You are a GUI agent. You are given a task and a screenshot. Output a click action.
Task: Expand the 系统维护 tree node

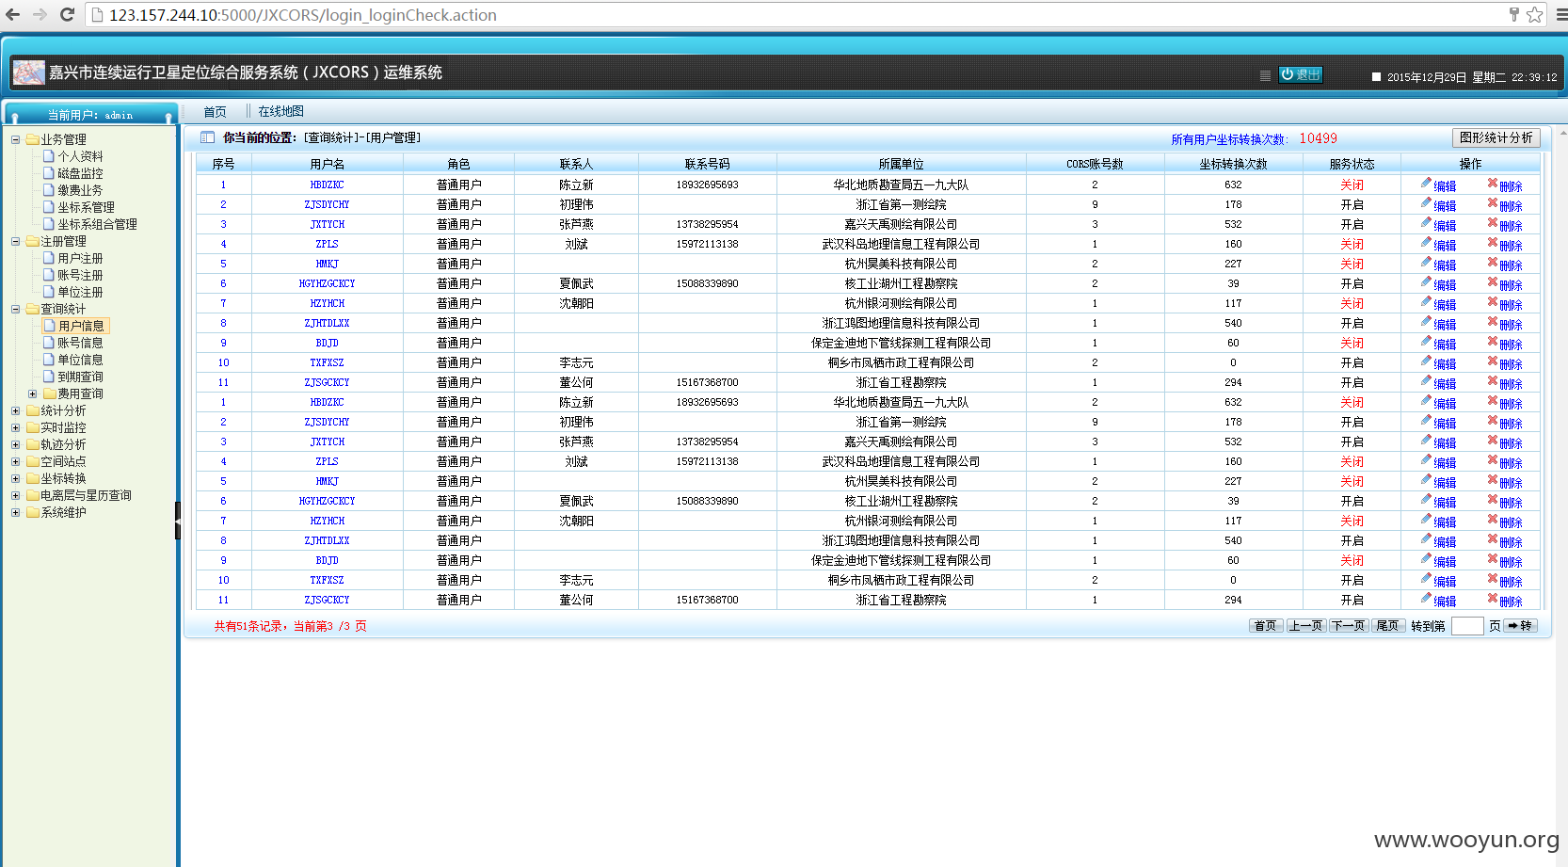click(x=15, y=512)
